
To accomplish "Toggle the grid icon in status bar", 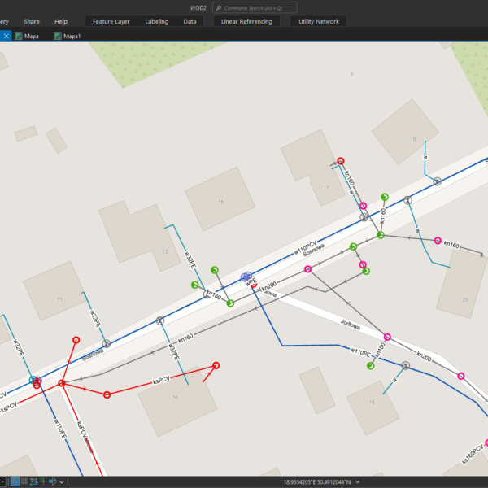I will (x=24, y=481).
